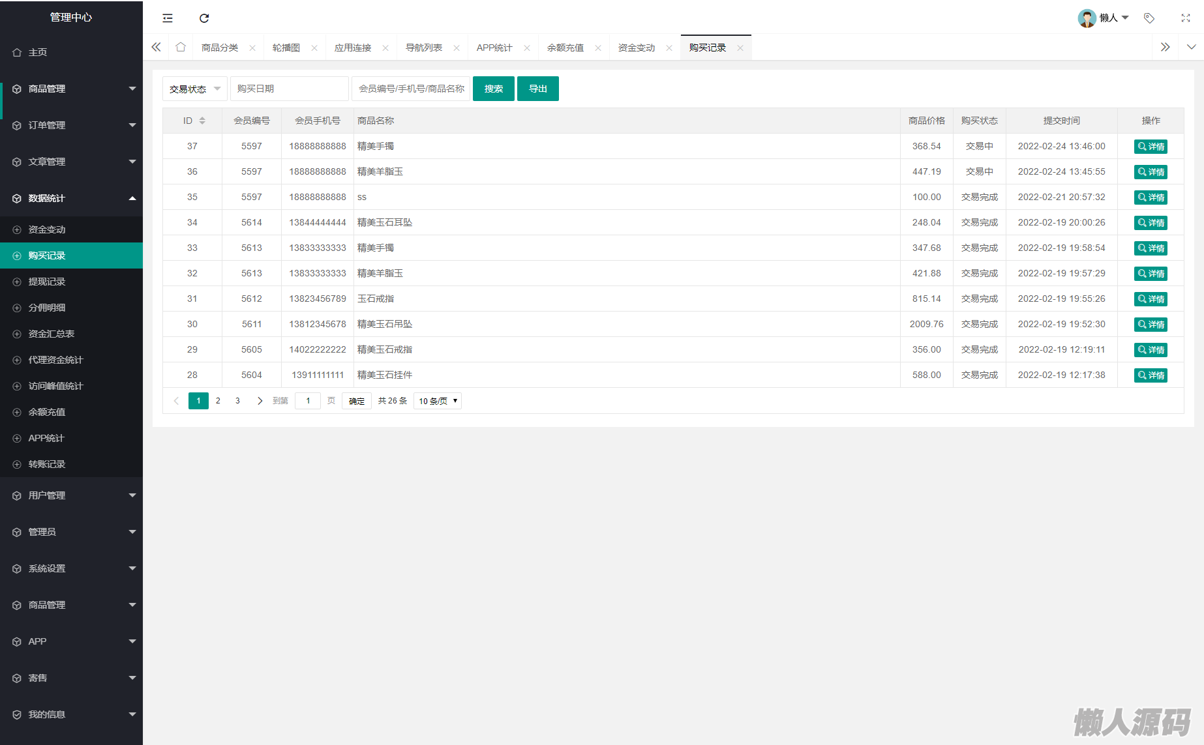Expand the 用户管理 sidebar menu
This screenshot has width=1204, height=745.
pos(71,495)
